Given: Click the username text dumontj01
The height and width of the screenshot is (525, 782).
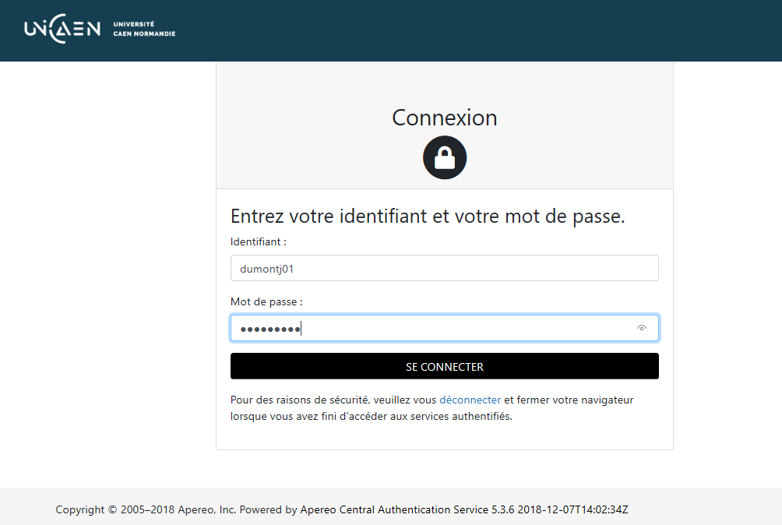Looking at the screenshot, I should [266, 269].
